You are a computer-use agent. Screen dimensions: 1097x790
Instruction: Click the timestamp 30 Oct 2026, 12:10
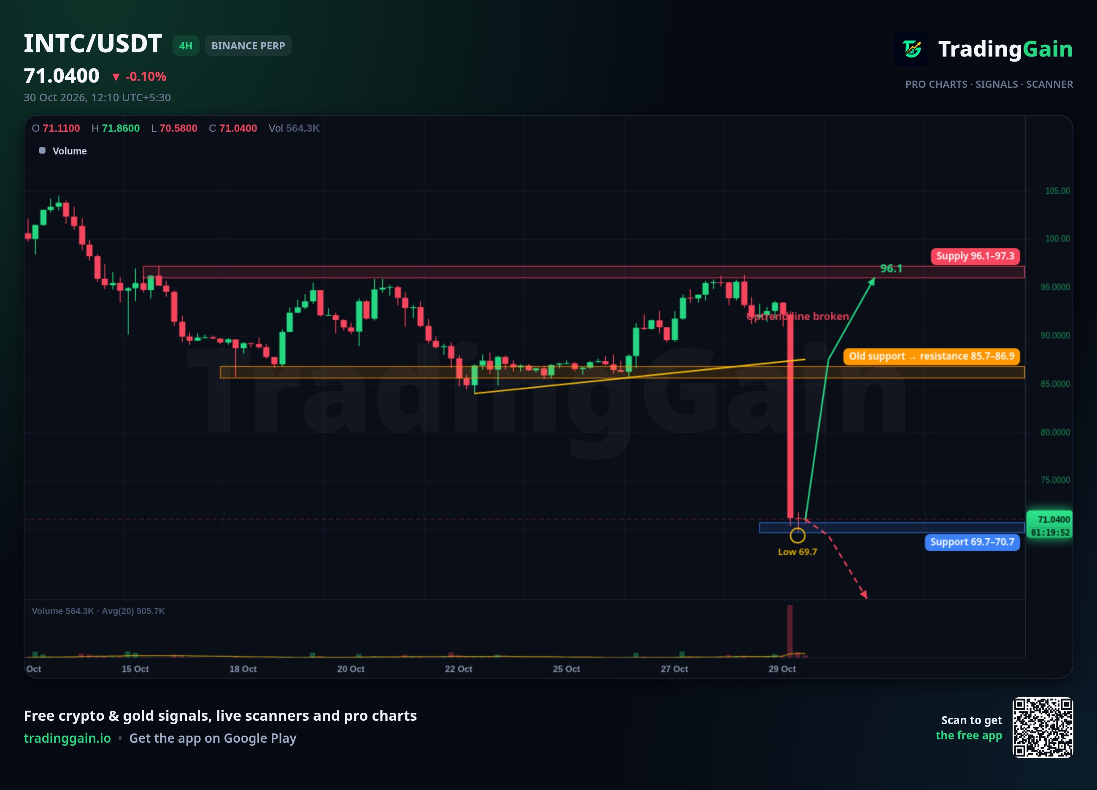point(97,98)
